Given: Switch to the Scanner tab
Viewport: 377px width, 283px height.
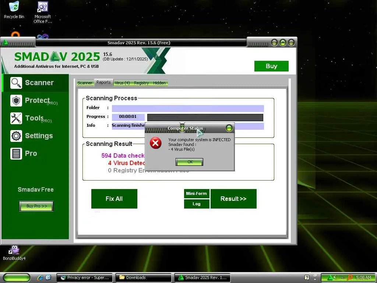Looking at the screenshot, I should click(x=85, y=83).
